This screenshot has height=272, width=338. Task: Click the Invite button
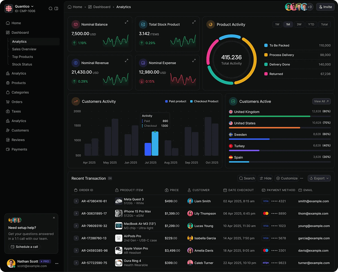(325, 7)
